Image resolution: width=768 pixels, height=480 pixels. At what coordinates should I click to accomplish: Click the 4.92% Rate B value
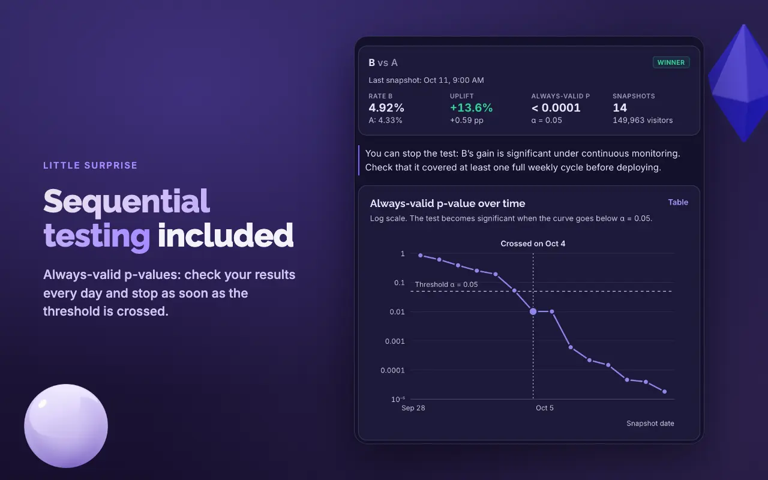tap(386, 108)
